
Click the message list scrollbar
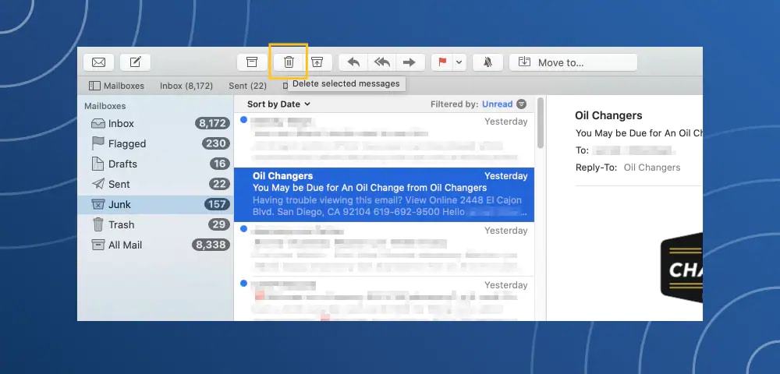pos(541,123)
